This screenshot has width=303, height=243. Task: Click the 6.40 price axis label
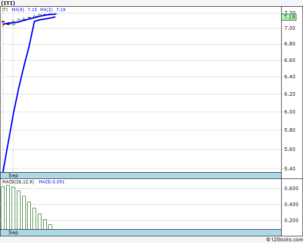290,77
